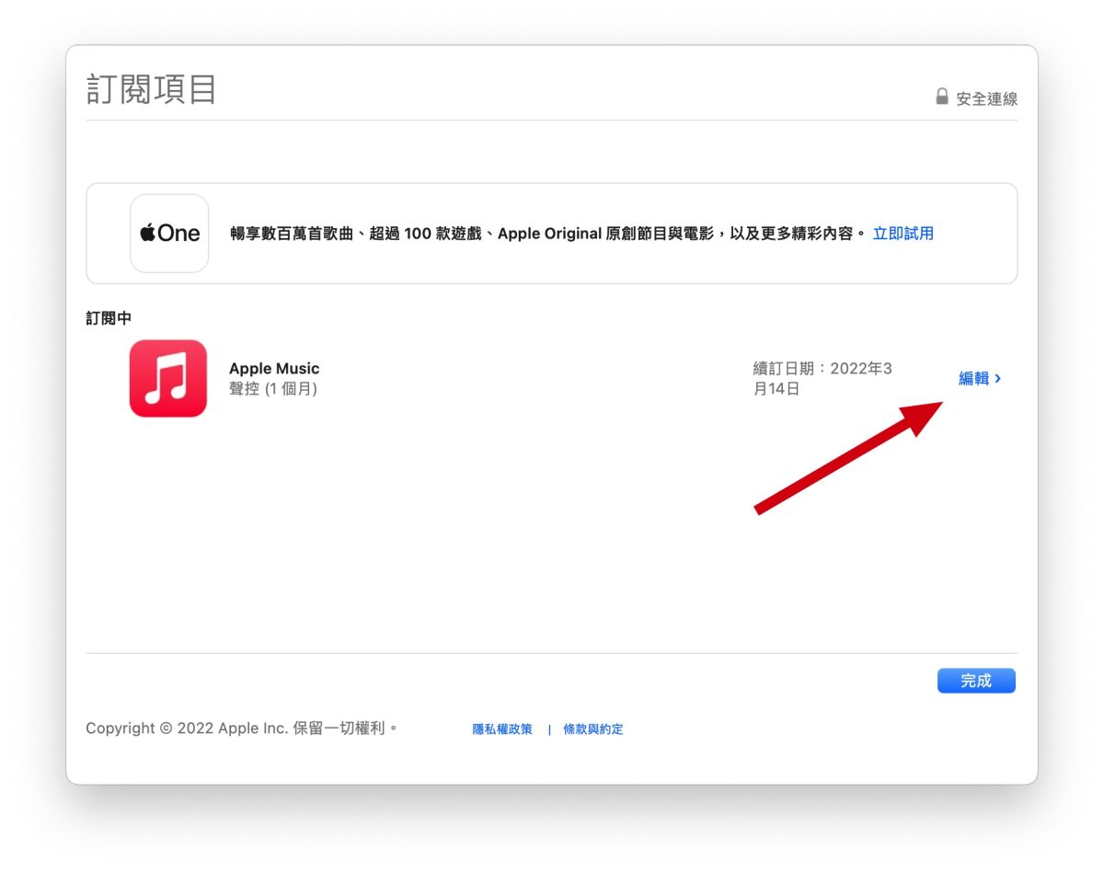Click the secure connection lock icon

coord(942,97)
